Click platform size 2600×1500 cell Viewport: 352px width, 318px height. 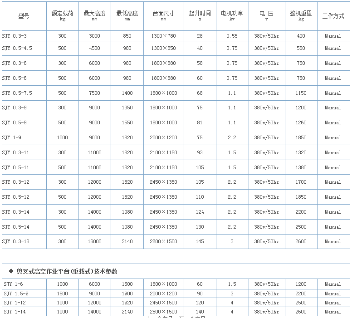point(163,241)
